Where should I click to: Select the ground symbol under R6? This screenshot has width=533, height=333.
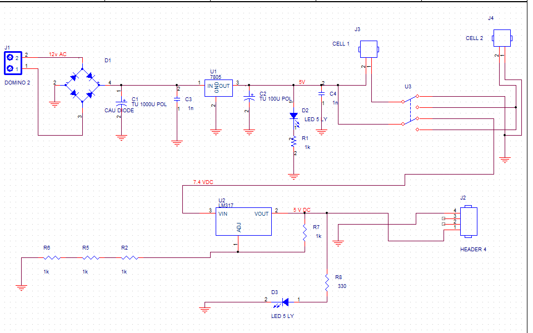point(22,288)
